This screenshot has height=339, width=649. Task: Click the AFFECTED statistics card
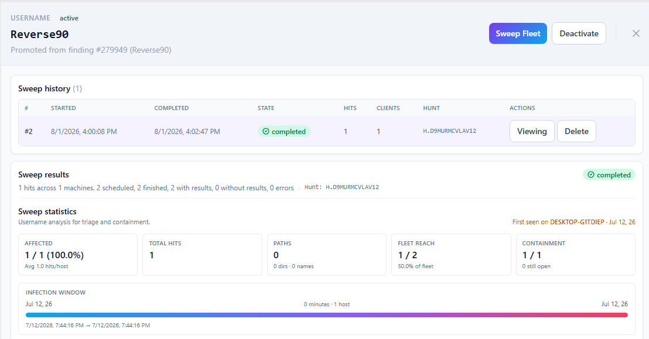(78, 255)
